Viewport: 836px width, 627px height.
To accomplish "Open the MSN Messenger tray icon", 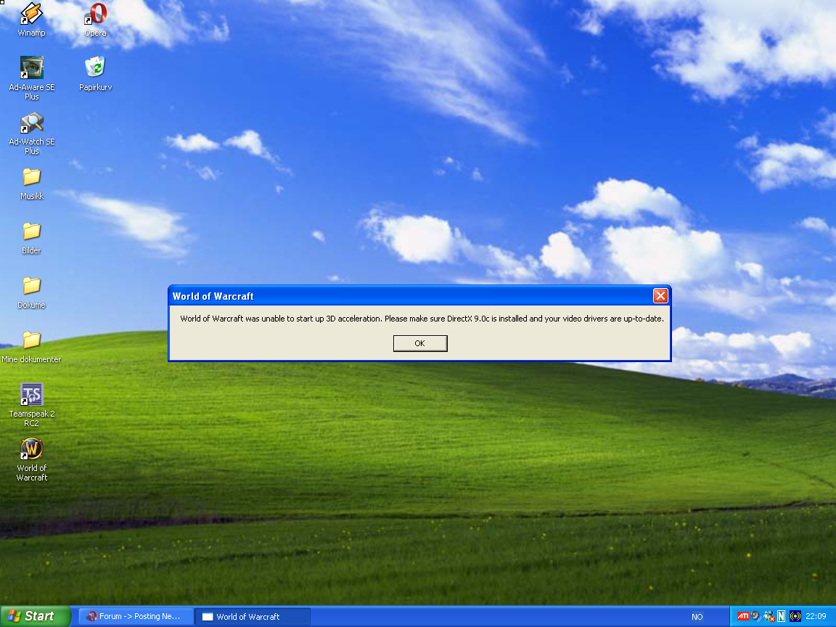I will [x=769, y=616].
